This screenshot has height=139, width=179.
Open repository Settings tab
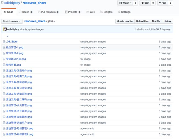pyautogui.click(x=124, y=12)
